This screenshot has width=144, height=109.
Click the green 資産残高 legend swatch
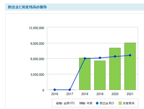pyautogui.click(x=120, y=103)
